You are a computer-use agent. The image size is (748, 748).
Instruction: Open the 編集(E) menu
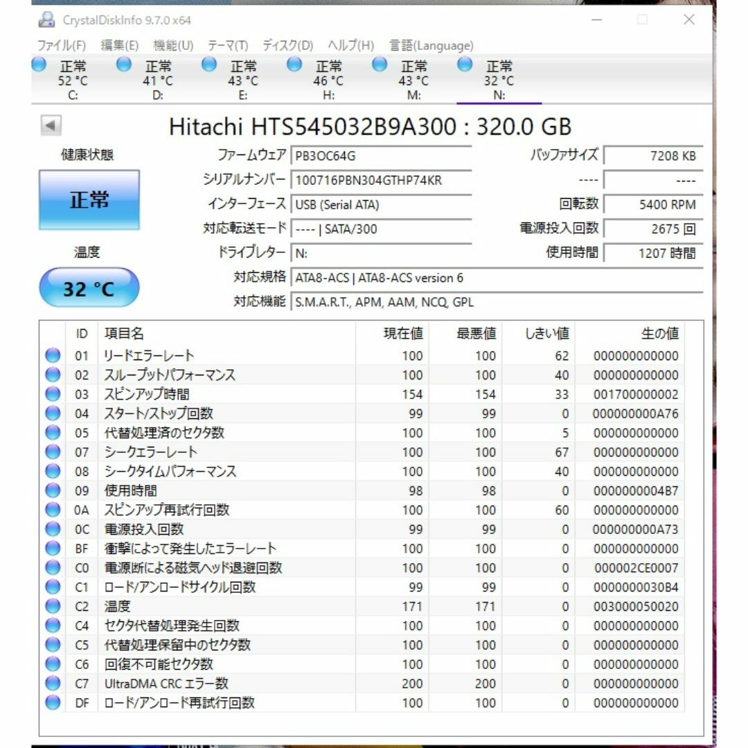(119, 45)
